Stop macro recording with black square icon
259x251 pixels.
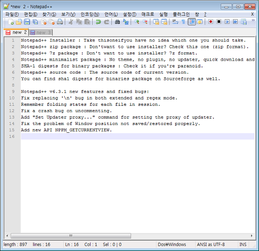219,22
